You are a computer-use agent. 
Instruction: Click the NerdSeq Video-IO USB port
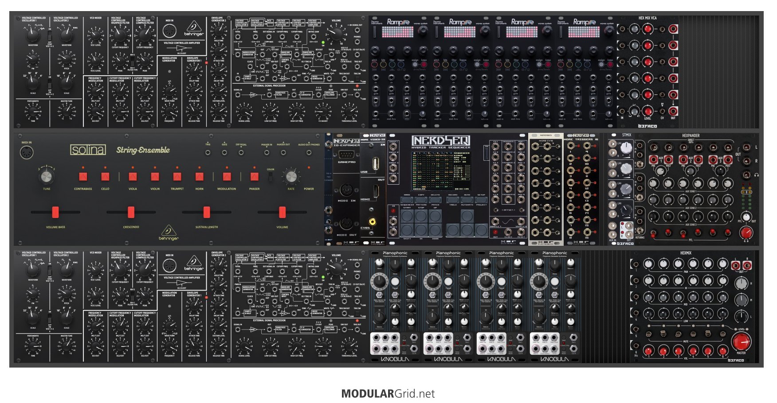tap(375, 163)
